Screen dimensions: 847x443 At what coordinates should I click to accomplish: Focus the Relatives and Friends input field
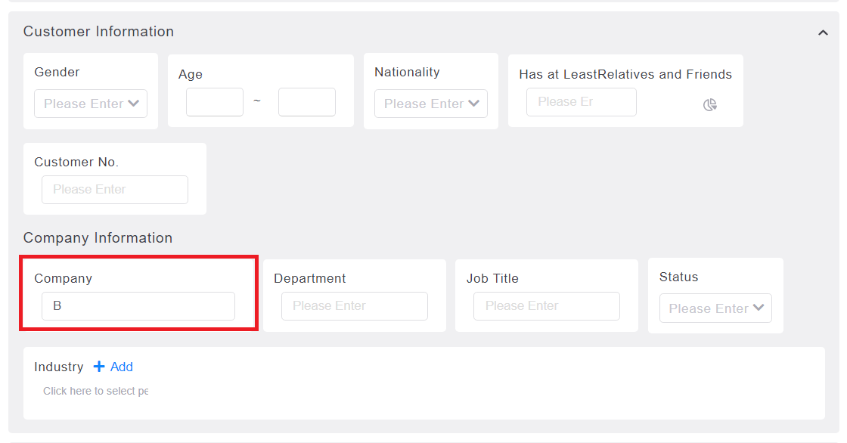coord(582,102)
